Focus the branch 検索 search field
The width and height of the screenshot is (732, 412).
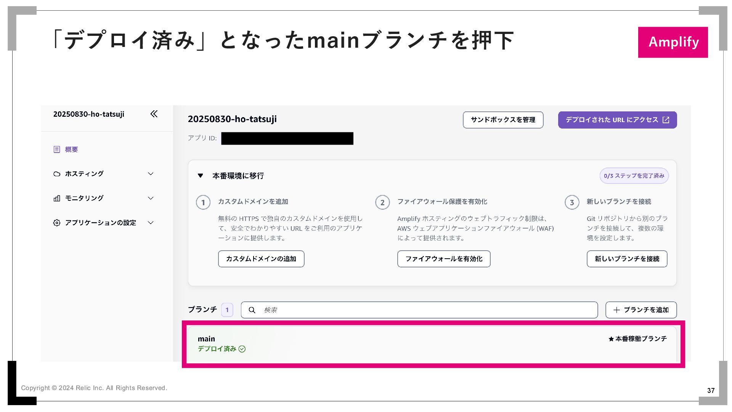point(419,310)
